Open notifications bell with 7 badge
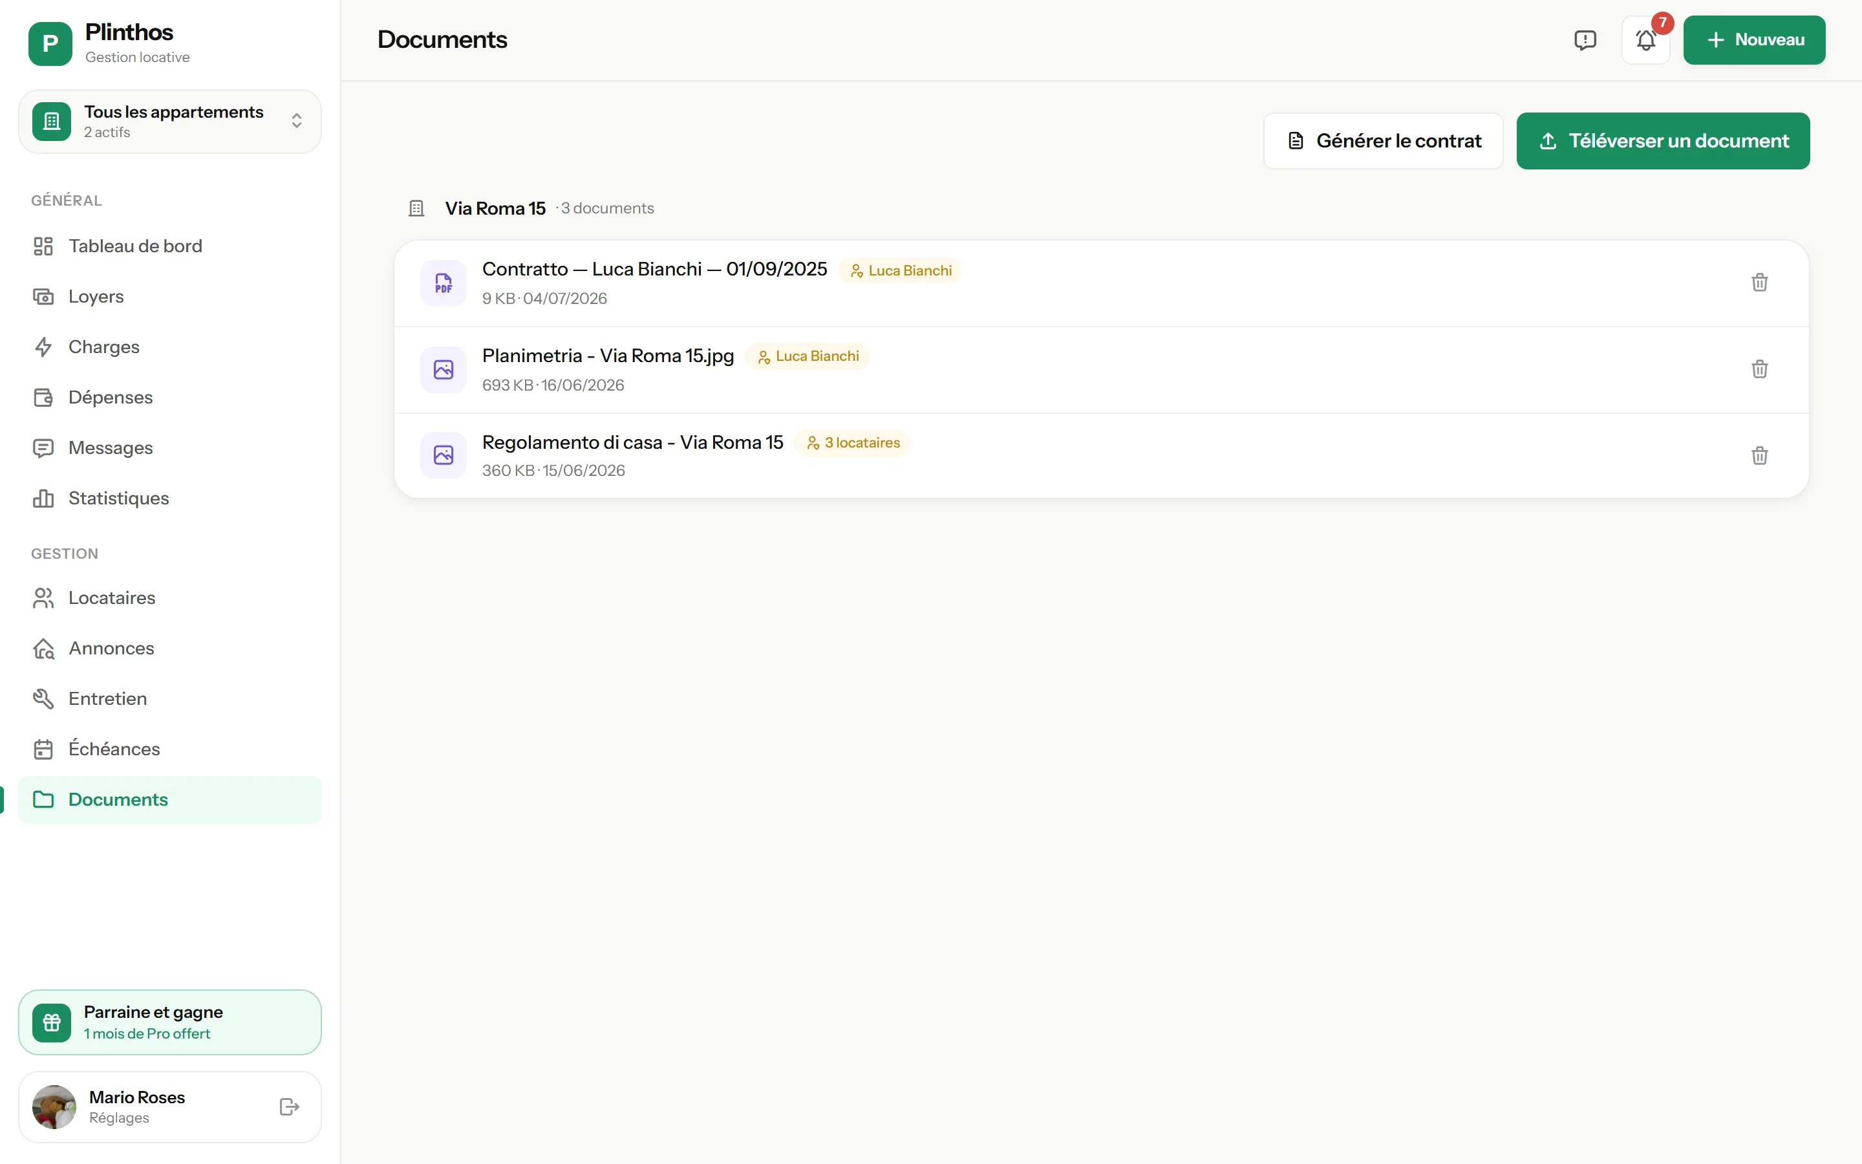The width and height of the screenshot is (1862, 1164). coord(1645,40)
